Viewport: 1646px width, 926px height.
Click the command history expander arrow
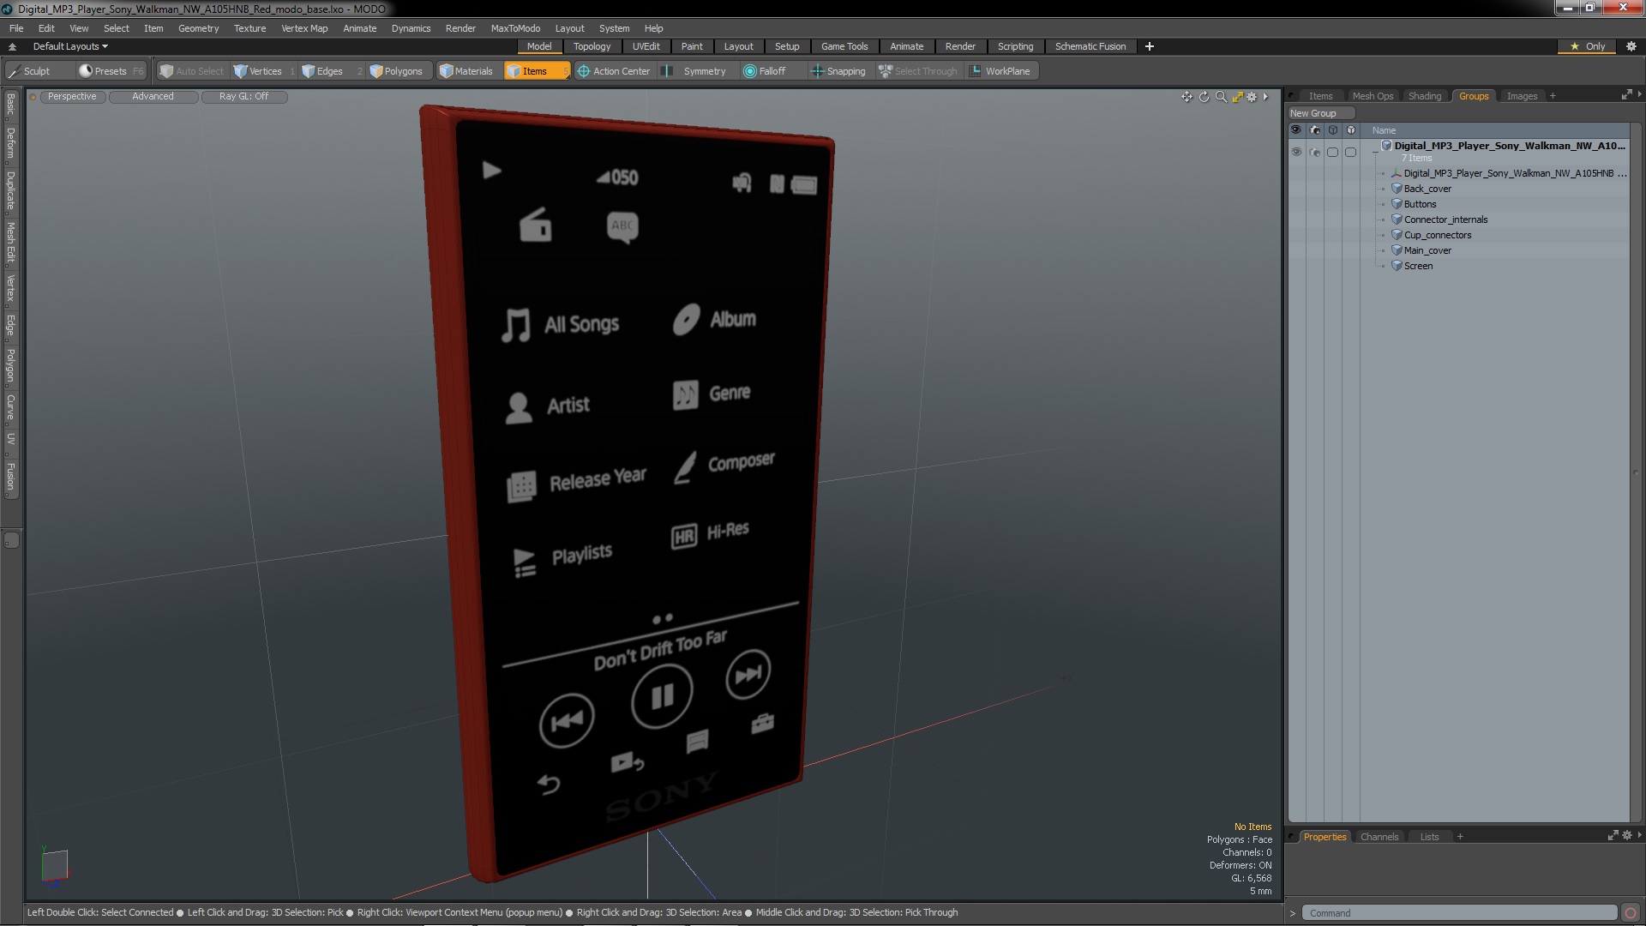pyautogui.click(x=1293, y=913)
